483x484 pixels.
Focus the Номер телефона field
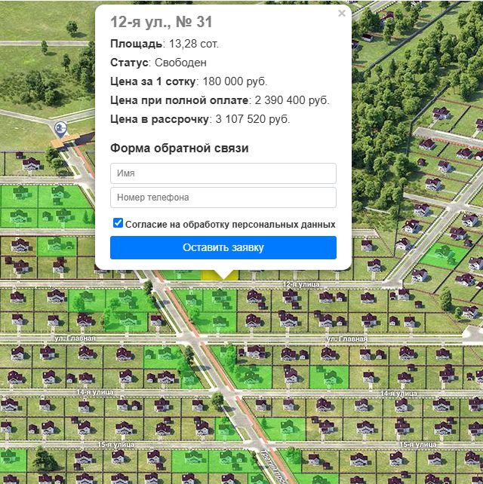(x=223, y=198)
